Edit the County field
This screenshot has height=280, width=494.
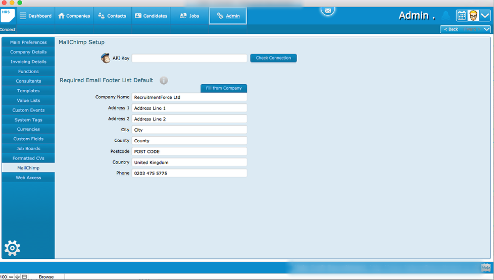(189, 141)
